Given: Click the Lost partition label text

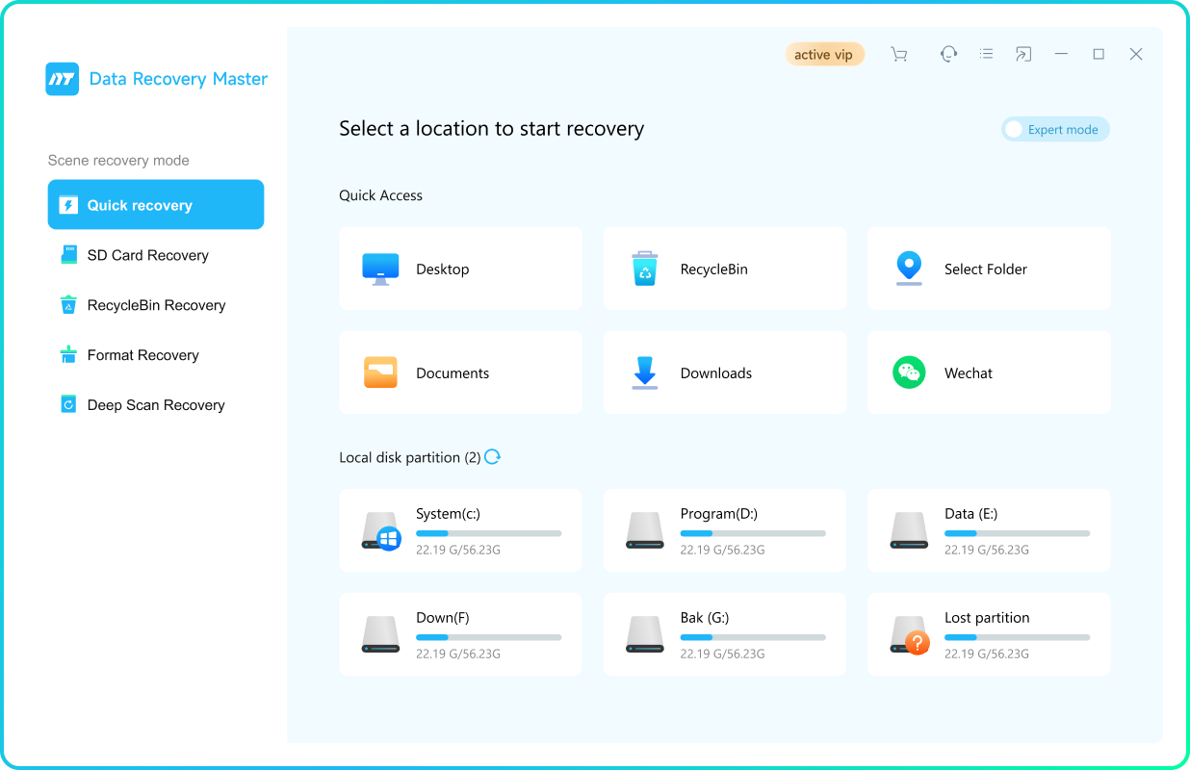Looking at the screenshot, I should pos(987,618).
